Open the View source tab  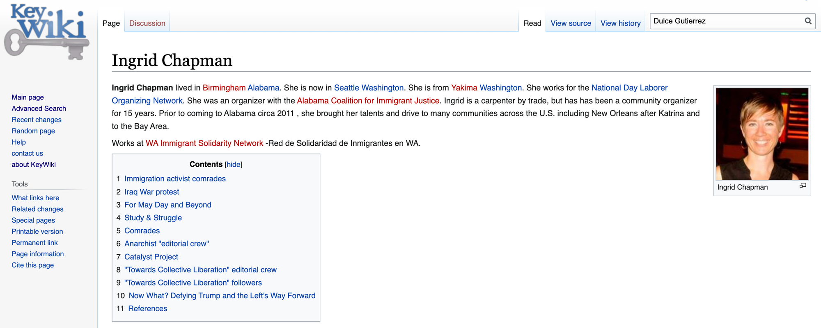pyautogui.click(x=571, y=23)
